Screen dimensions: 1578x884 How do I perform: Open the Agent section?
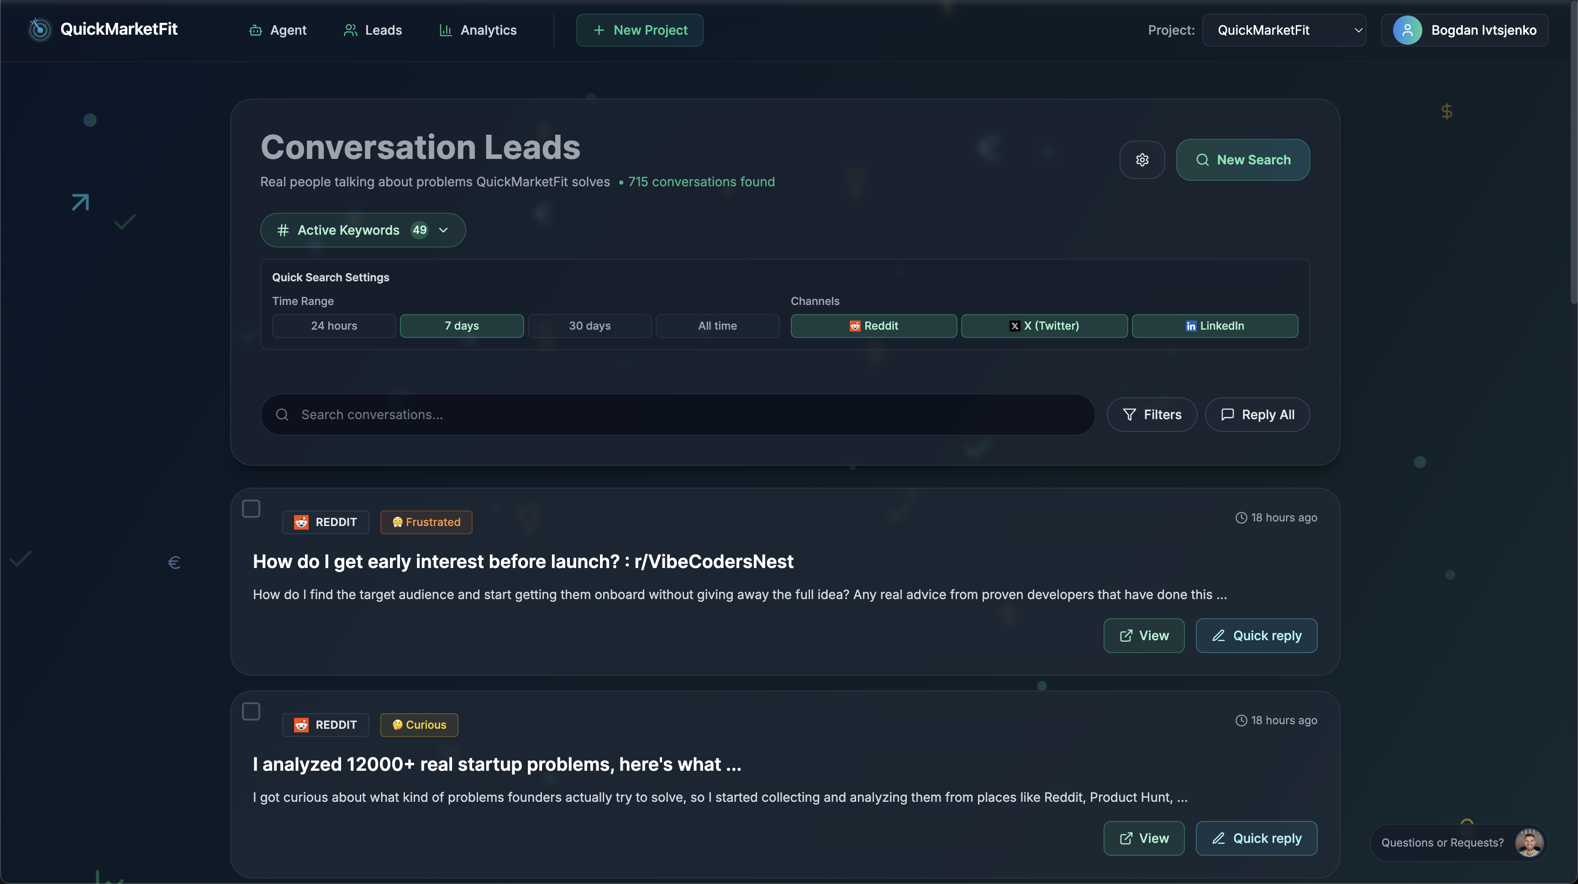(278, 29)
